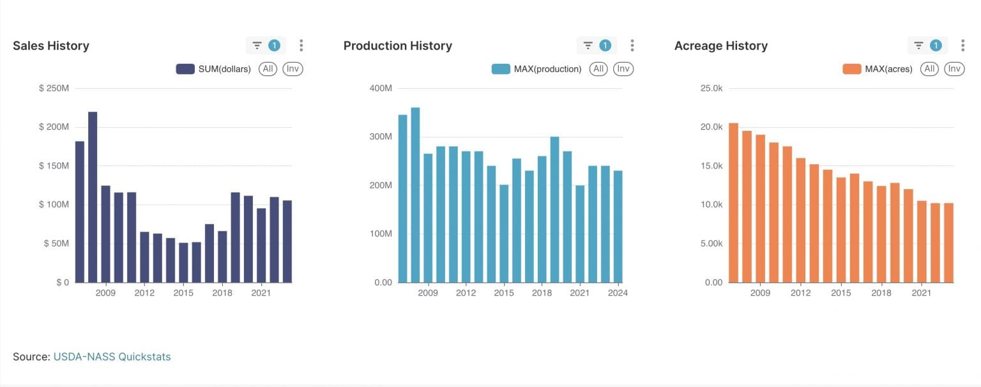The image size is (981, 387).
Task: Click the dark blue SUM(dollars) color swatch
Action: (x=185, y=69)
